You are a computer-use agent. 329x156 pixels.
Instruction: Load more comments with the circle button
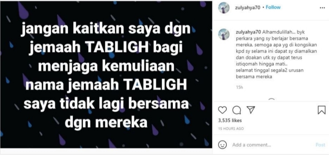coord(272,100)
